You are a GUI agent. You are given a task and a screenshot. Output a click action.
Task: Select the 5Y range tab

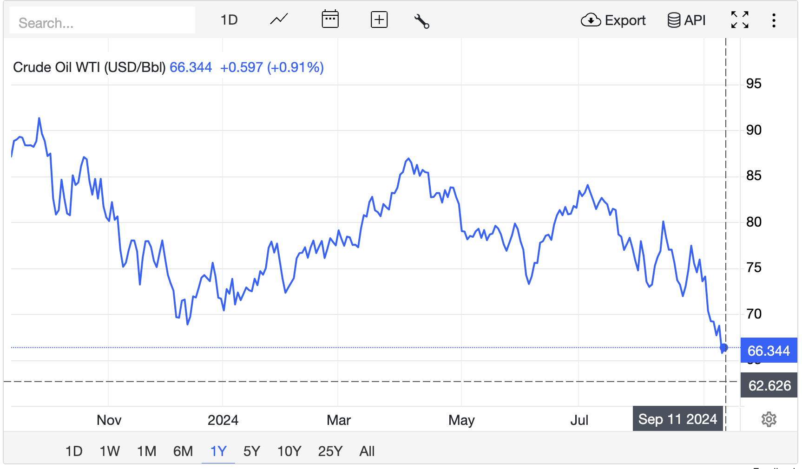(252, 451)
